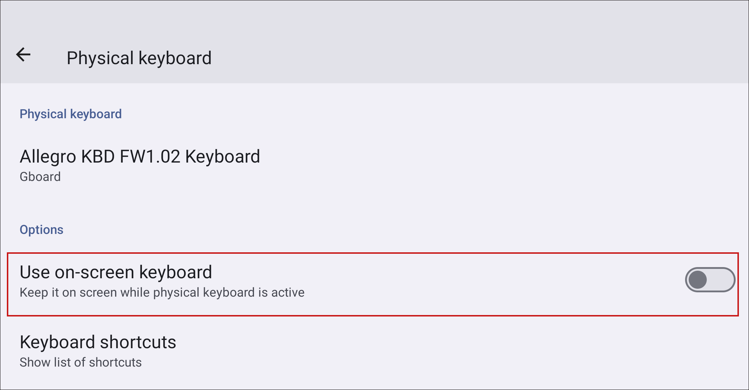This screenshot has width=749, height=390.
Task: Enable the Use on-screen keyboard switch
Action: click(710, 280)
